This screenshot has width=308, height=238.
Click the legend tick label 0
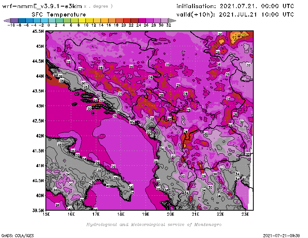tap(49, 25)
